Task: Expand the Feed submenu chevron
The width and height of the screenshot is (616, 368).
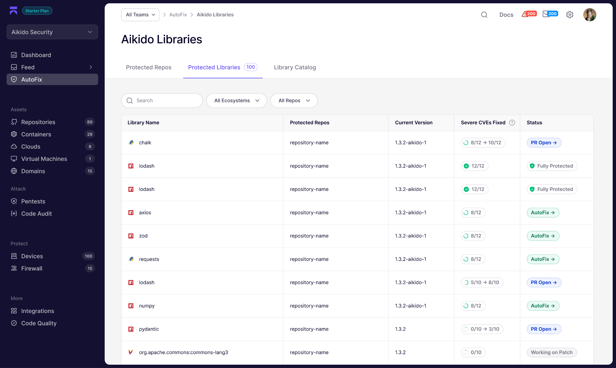Action: 91,67
